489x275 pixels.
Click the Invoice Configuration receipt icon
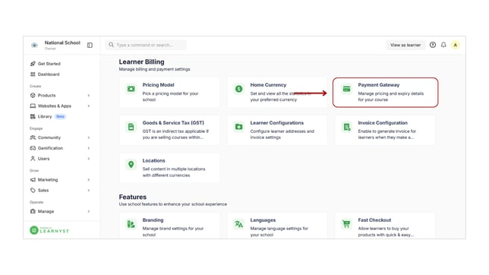[x=346, y=127]
